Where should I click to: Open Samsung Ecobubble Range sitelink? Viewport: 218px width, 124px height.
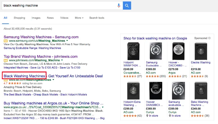32,48
